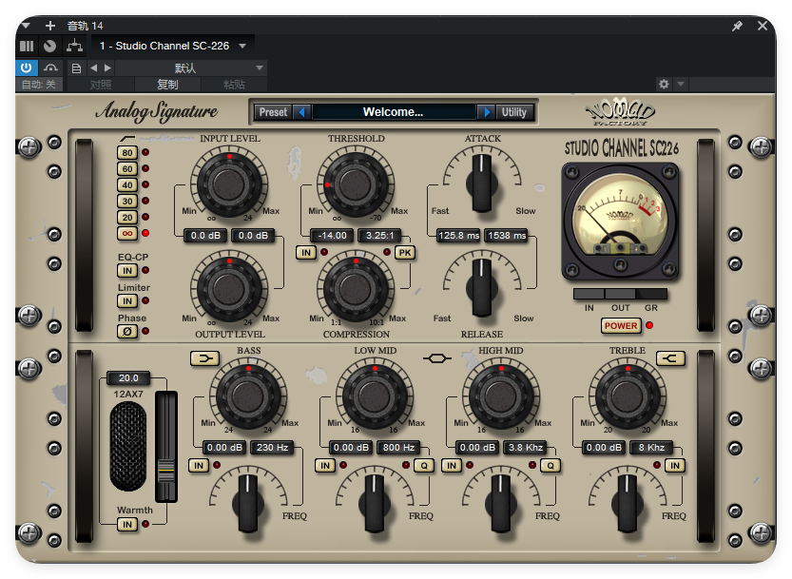Open the Preset menu
This screenshot has height=579, width=792.
[x=273, y=112]
